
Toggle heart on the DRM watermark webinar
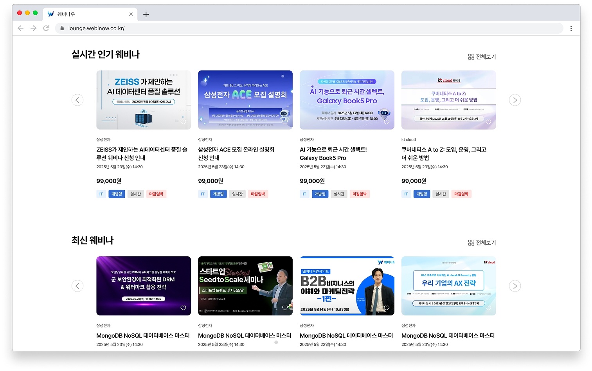[183, 308]
